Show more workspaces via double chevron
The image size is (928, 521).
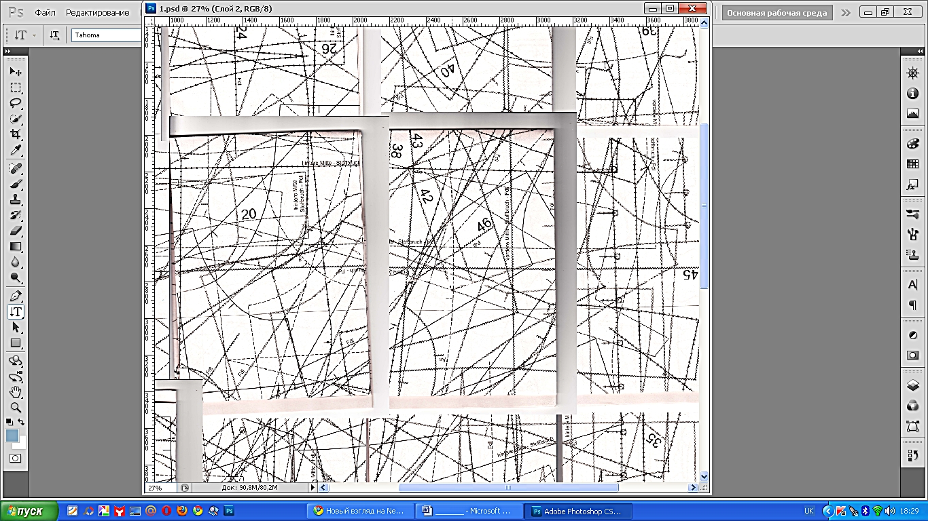click(845, 13)
